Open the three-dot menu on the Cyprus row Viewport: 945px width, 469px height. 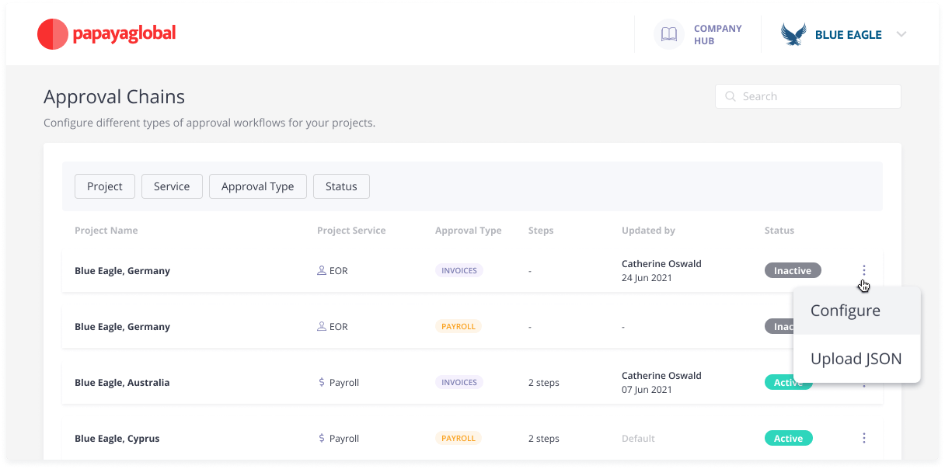[x=864, y=438]
